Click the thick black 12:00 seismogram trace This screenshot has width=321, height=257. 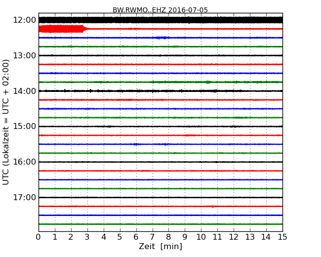pos(160,20)
